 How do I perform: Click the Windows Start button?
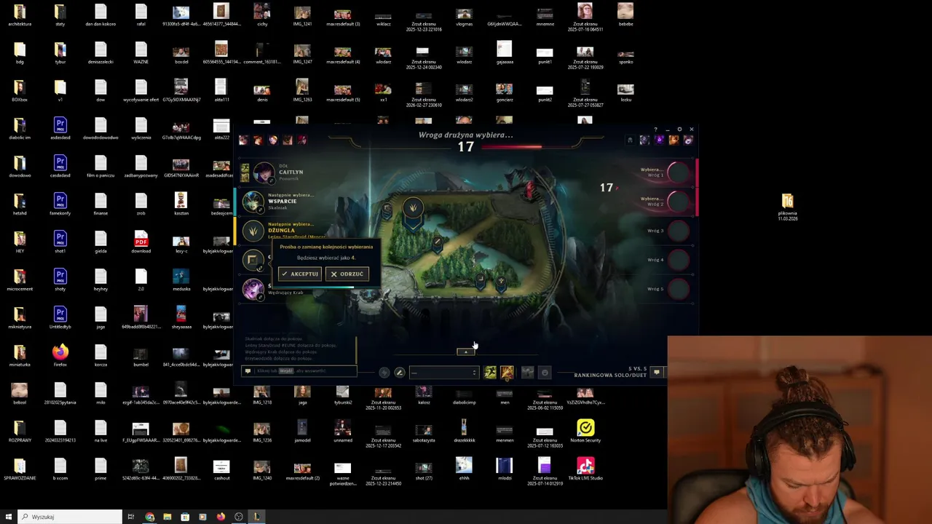pos(9,517)
